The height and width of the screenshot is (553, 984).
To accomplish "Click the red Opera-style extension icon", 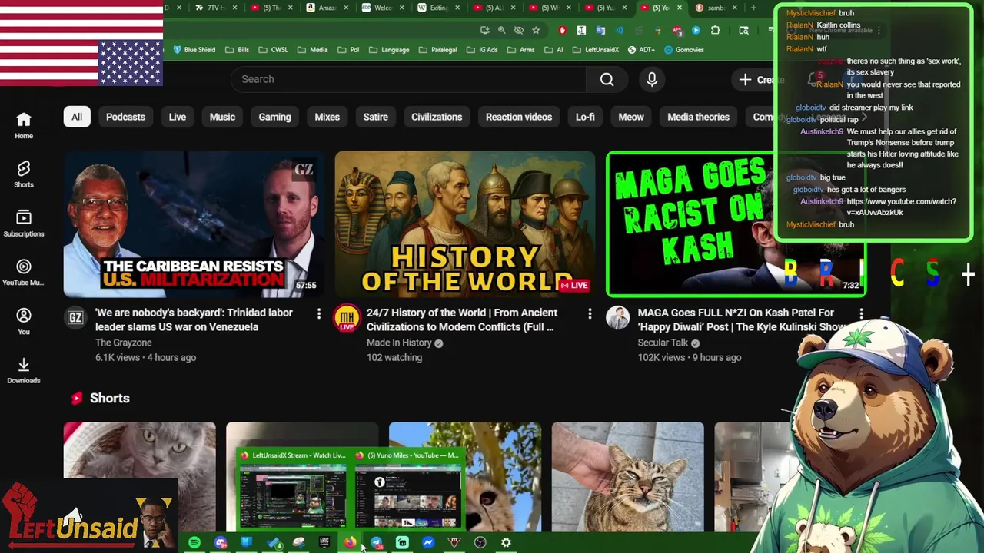I will [x=562, y=30].
